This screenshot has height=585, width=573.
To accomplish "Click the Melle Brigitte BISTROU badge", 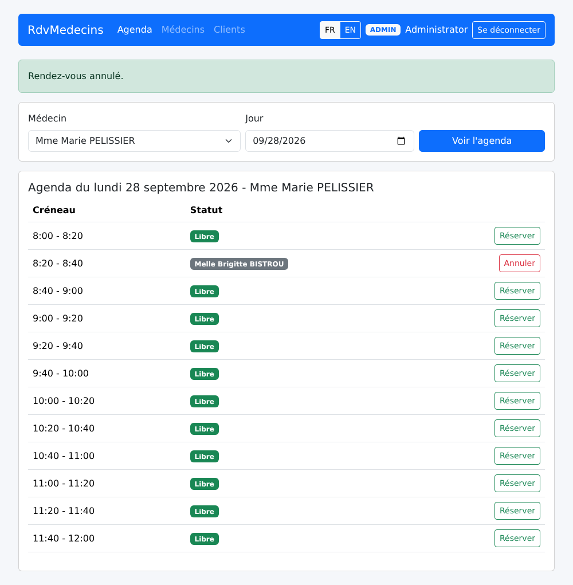I will click(x=239, y=264).
